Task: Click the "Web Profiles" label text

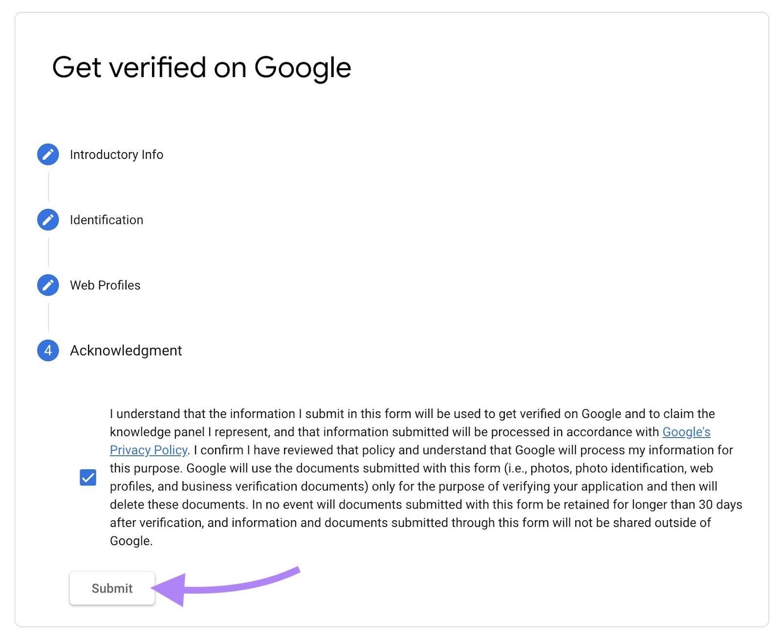Action: click(105, 286)
